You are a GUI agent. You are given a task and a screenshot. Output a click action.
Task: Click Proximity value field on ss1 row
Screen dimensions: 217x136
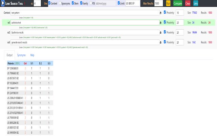[x=180, y=22]
